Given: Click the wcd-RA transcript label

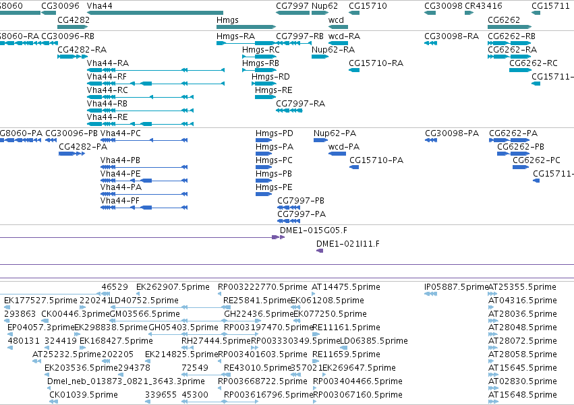Looking at the screenshot, I should 344,36.
